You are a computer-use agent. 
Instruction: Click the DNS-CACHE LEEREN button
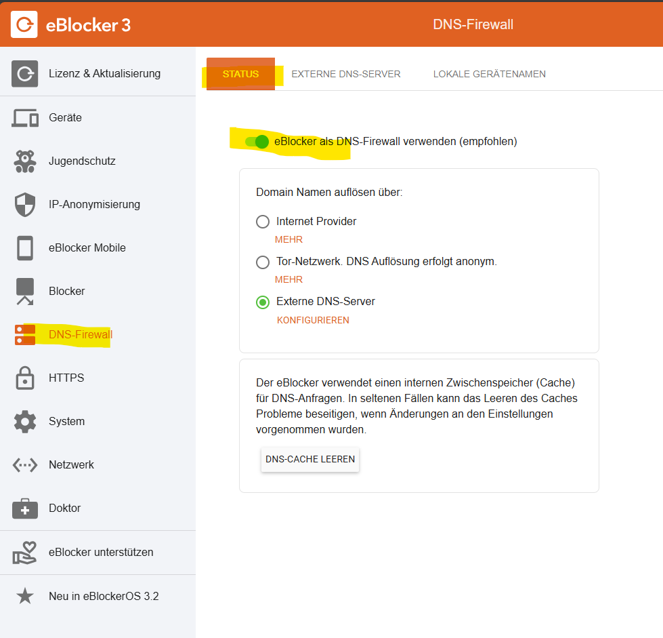click(310, 459)
